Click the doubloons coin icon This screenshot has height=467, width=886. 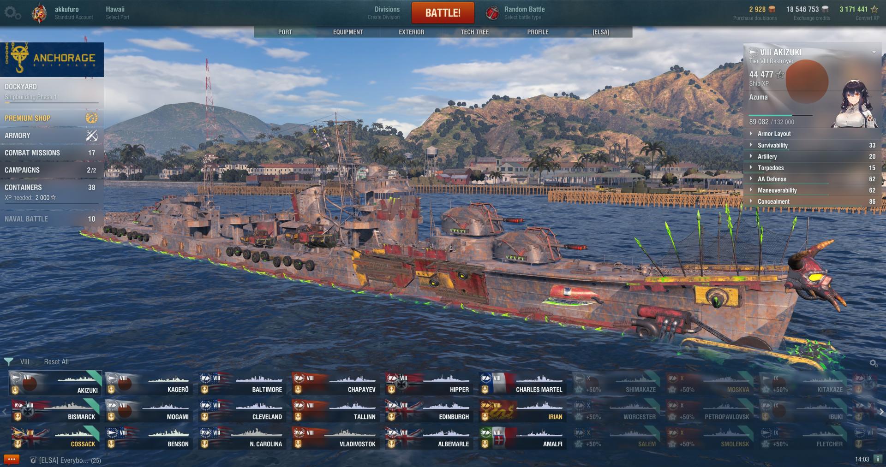pos(772,9)
